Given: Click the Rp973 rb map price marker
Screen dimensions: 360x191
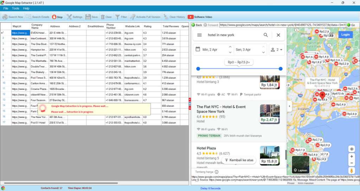Looking at the screenshot, I should click(338, 93).
